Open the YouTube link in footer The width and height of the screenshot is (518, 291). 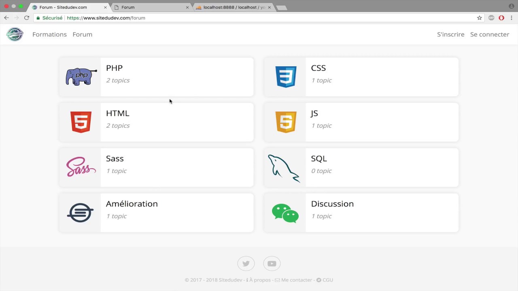point(272,264)
